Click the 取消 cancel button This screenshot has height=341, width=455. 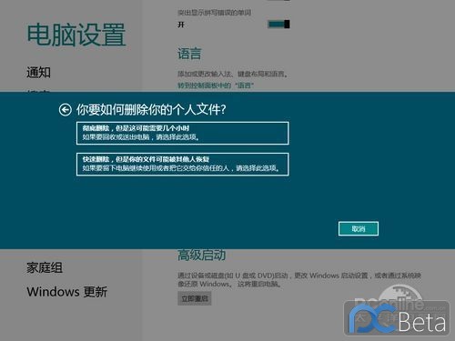(x=359, y=228)
